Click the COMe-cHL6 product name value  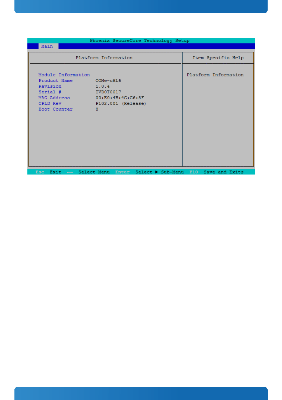pyautogui.click(x=108, y=81)
